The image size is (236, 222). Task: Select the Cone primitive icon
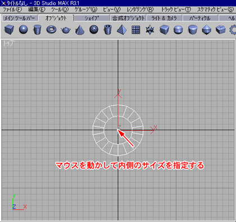click(x=80, y=30)
